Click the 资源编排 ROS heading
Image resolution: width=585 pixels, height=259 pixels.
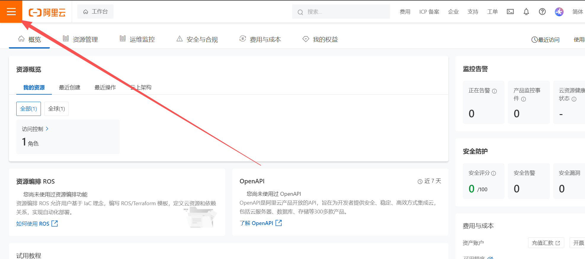tap(36, 182)
